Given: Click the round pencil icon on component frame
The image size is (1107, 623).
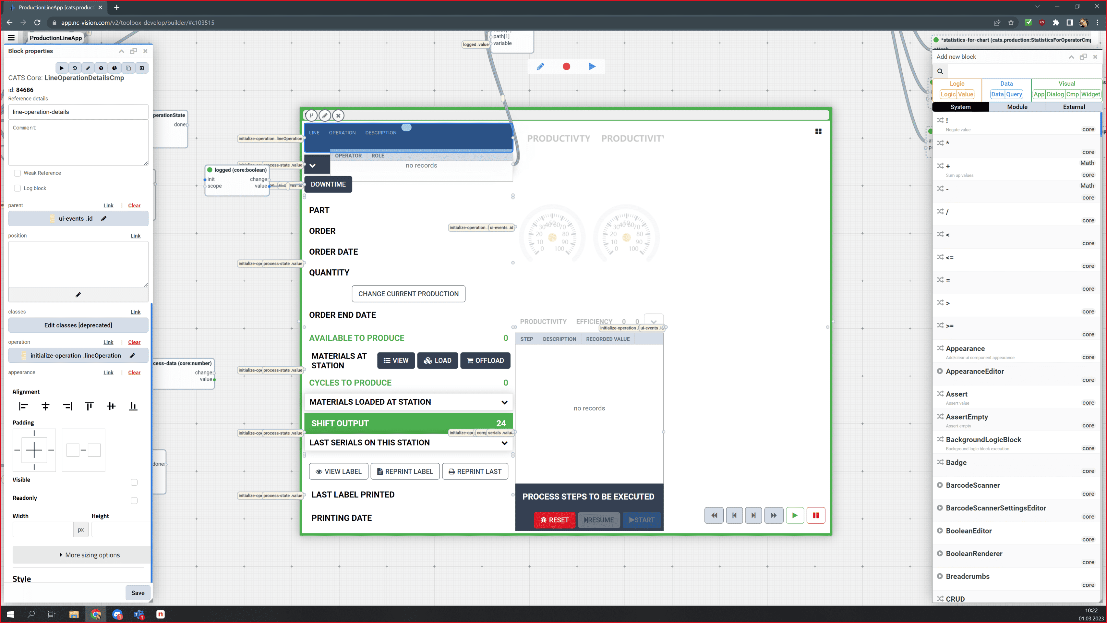Looking at the screenshot, I should [x=325, y=115].
